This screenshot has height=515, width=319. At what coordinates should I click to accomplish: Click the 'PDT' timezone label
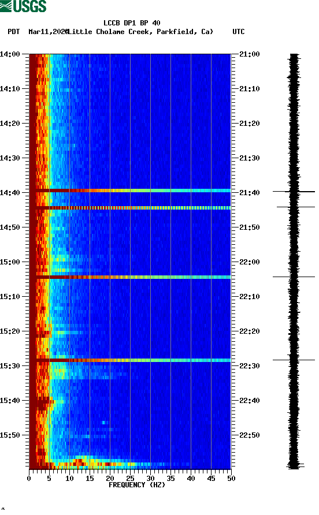point(14,32)
